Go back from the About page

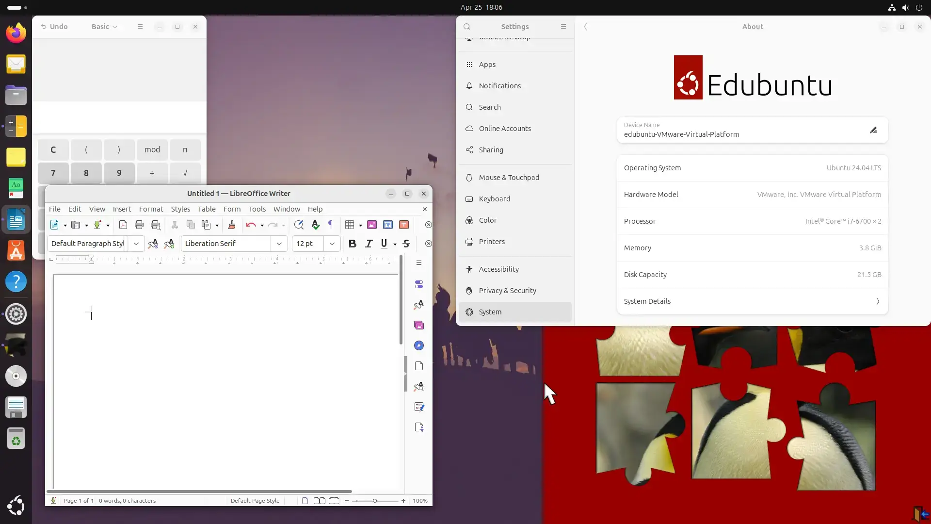(586, 27)
